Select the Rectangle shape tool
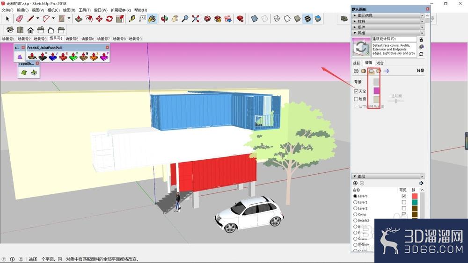468x263 pixels. click(x=61, y=19)
